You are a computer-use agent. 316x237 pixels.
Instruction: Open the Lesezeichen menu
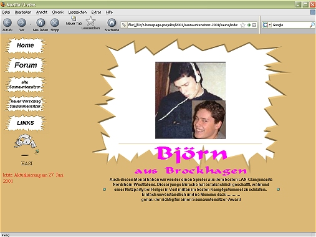coord(77,12)
